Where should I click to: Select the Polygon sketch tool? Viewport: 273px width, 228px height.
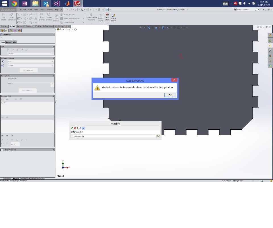click(x=24, y=22)
